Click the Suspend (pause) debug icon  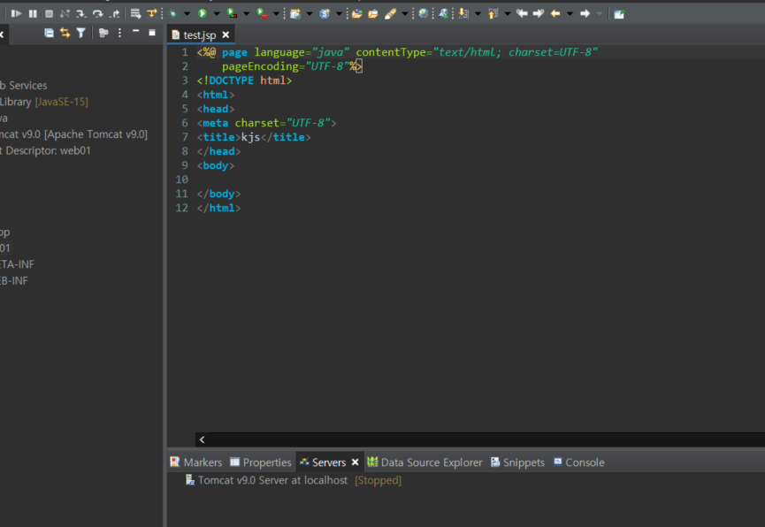tap(33, 13)
